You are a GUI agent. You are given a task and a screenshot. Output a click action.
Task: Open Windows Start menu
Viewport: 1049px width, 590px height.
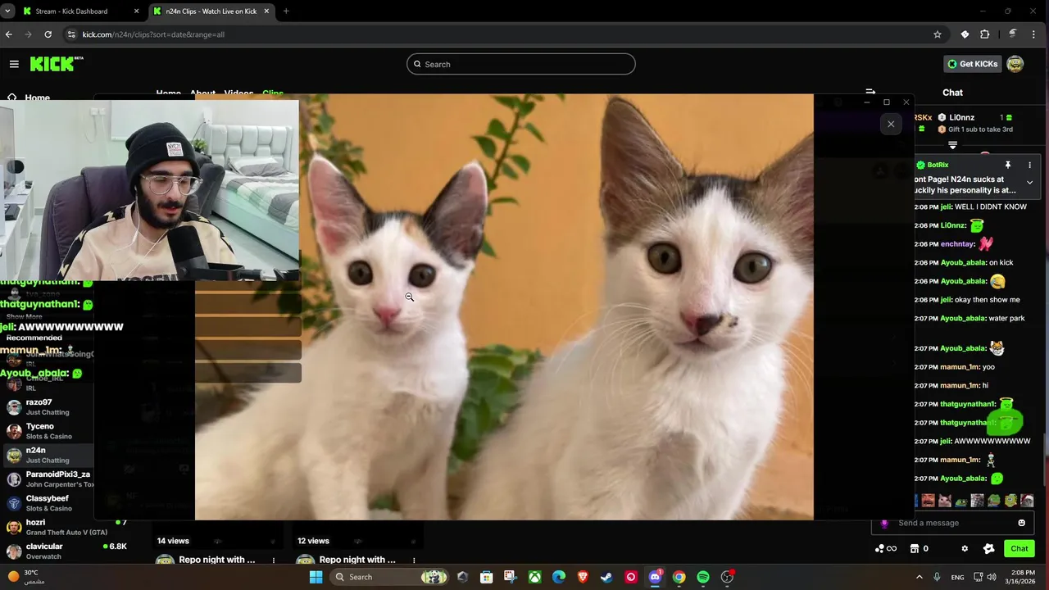(x=316, y=577)
